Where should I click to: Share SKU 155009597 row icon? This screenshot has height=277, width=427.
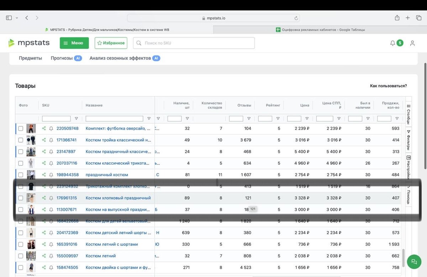[x=44, y=256]
